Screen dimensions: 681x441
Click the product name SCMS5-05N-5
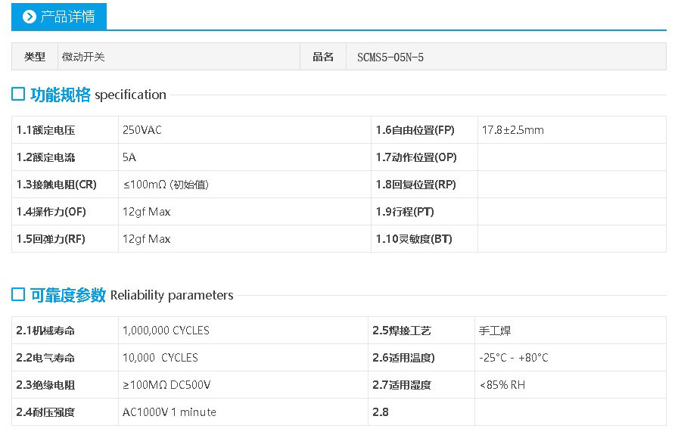coord(390,57)
